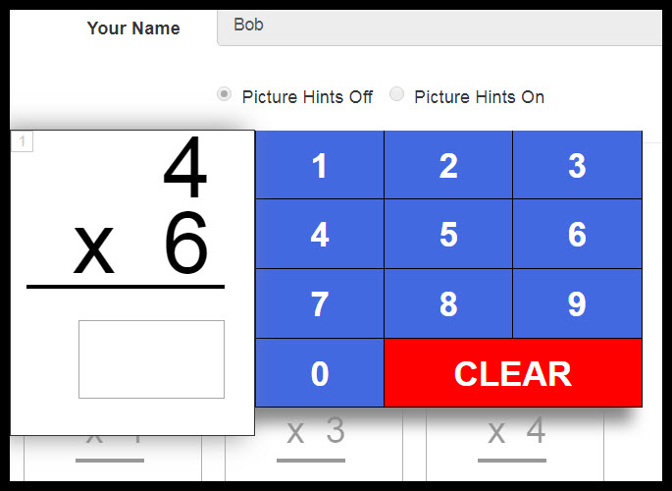The width and height of the screenshot is (672, 491).
Task: Click the small number 1 card label
Action: [23, 142]
